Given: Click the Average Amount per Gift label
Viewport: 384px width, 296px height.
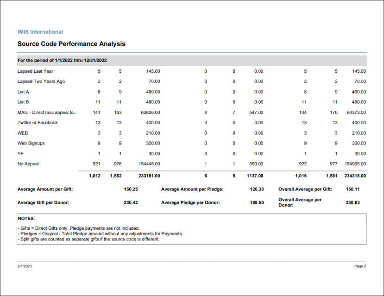Looking at the screenshot, I should coord(45,189).
